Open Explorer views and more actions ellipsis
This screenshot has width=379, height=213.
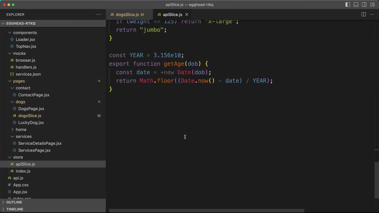(98, 14)
